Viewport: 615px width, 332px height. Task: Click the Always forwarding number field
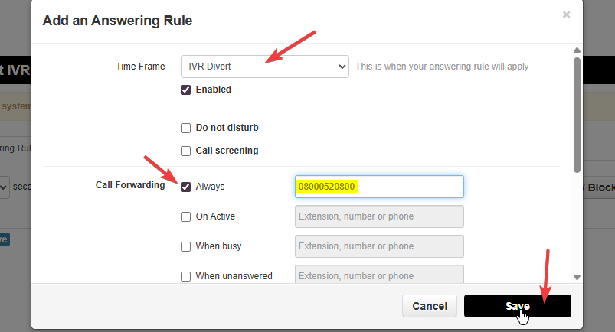tap(379, 187)
